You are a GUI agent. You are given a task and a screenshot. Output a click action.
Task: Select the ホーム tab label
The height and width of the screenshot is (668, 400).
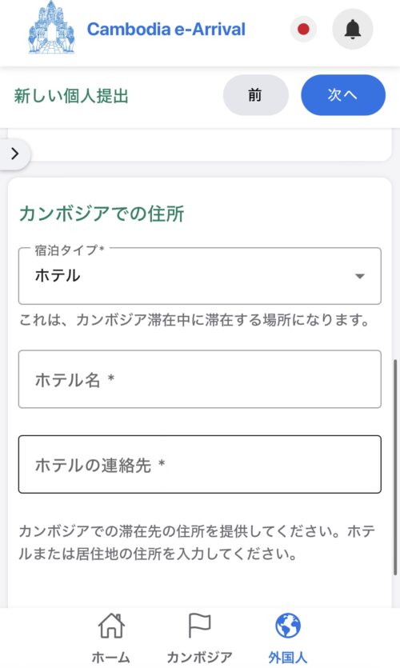pyautogui.click(x=110, y=658)
